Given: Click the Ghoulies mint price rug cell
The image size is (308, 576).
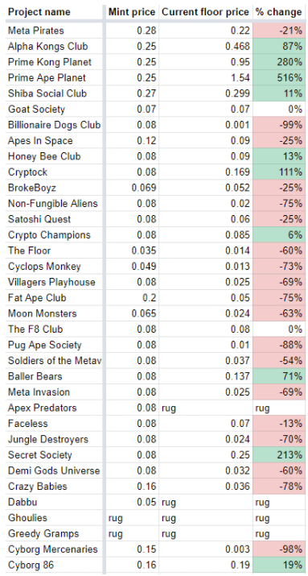Looking at the screenshot, I should click(x=132, y=518).
